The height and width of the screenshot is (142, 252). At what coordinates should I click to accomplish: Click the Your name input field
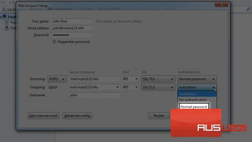tap(72, 21)
